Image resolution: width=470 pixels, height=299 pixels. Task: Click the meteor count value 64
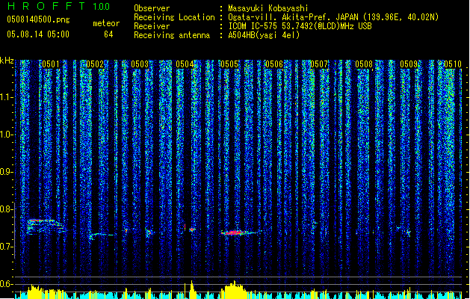(108, 34)
